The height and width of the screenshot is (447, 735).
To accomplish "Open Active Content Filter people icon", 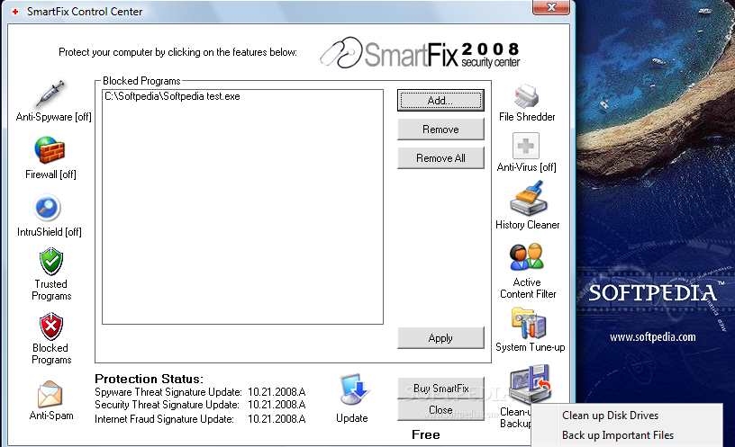I will coord(527,256).
